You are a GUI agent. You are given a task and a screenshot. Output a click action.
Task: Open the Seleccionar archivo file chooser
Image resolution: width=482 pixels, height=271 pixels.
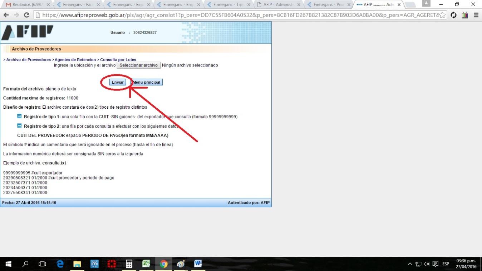(x=138, y=65)
